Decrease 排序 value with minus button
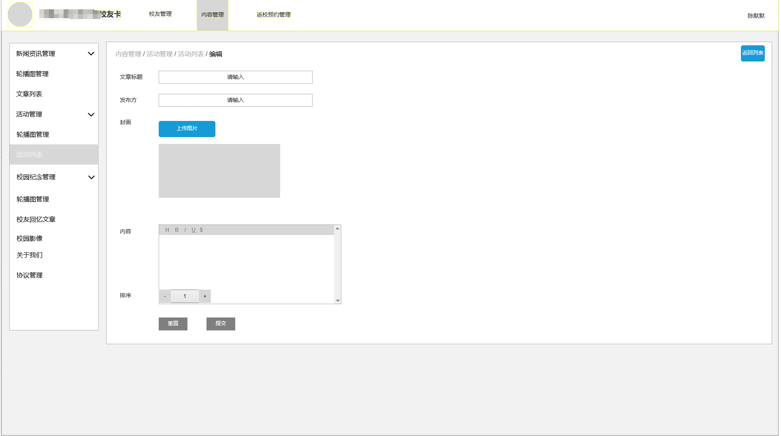The width and height of the screenshot is (781, 436). pos(165,296)
